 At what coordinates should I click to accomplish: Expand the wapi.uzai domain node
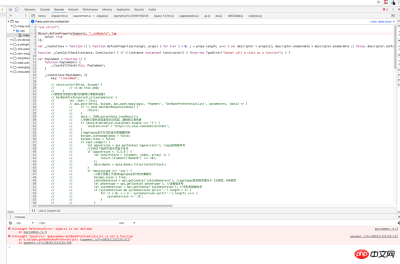(x=11, y=62)
